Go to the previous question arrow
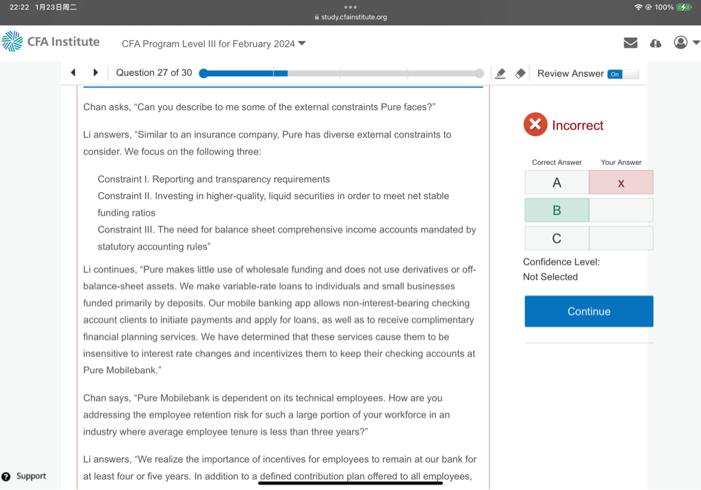Viewport: 701px width, 490px height. point(73,73)
